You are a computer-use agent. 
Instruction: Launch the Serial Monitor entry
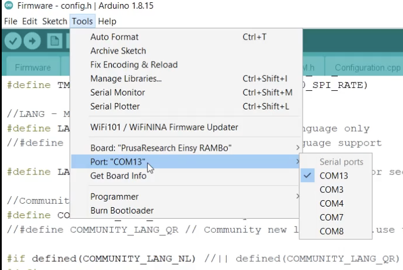point(186,93)
